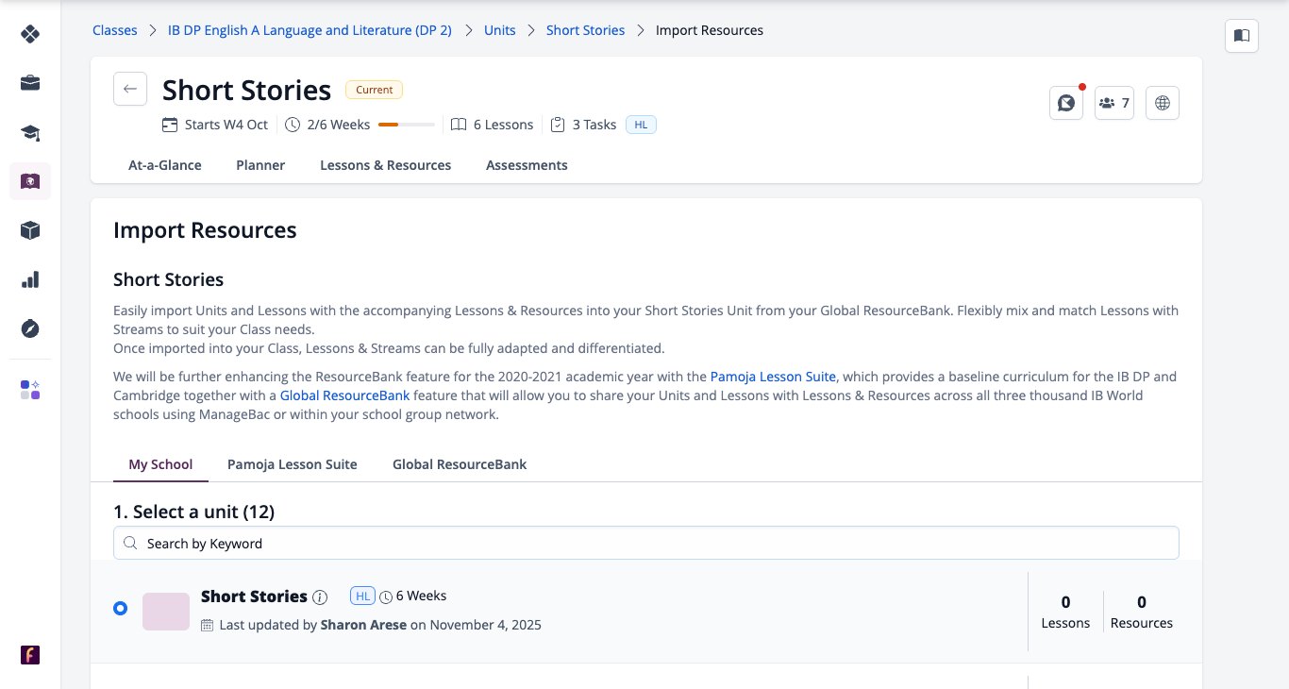Click the Current status badge
The image size is (1289, 689).
point(375,90)
